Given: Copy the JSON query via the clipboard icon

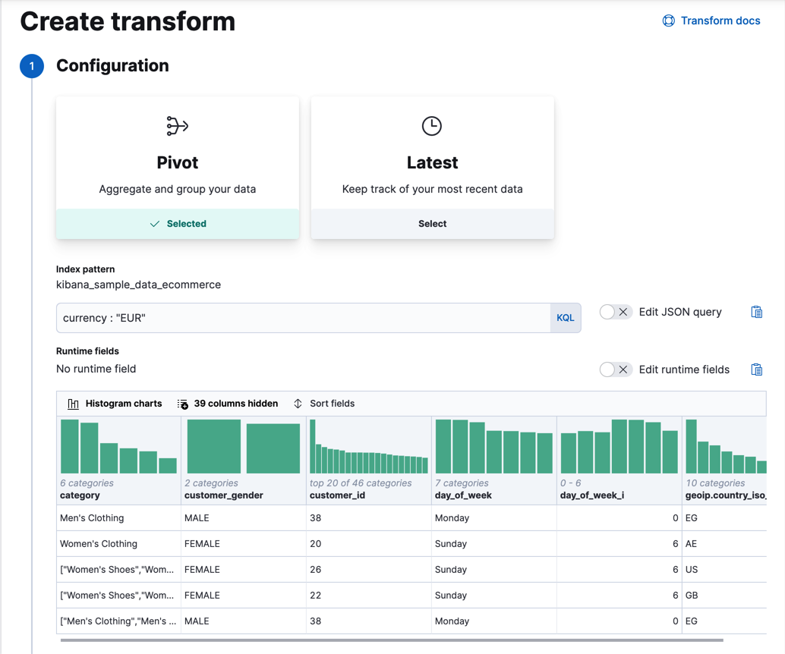Looking at the screenshot, I should [x=756, y=311].
